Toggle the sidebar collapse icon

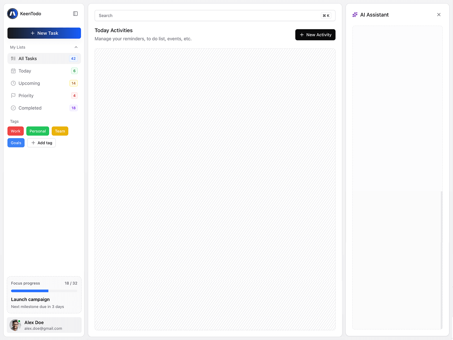point(75,14)
